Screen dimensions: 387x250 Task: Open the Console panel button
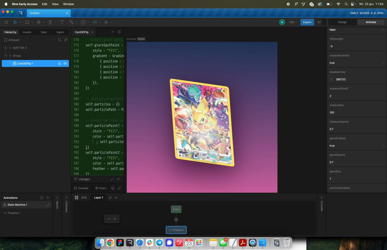(81, 188)
